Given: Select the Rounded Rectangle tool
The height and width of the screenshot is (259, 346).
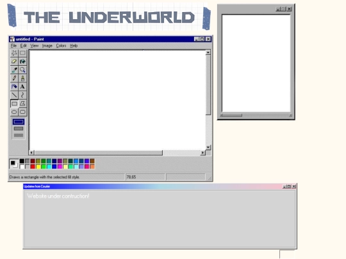Looking at the screenshot, I should [22, 112].
